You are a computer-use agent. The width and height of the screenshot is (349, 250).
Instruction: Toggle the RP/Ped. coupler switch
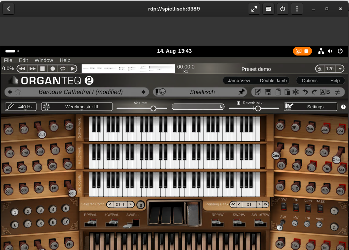91,222
